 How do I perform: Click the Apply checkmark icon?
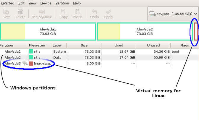click(x=108, y=12)
